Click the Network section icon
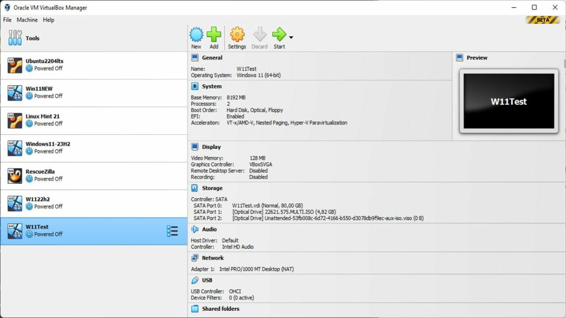This screenshot has height=318, width=566. pyautogui.click(x=195, y=258)
